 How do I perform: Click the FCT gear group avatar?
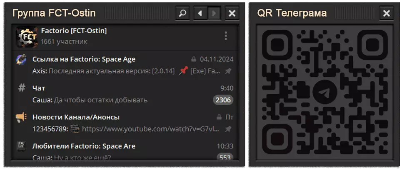27,36
